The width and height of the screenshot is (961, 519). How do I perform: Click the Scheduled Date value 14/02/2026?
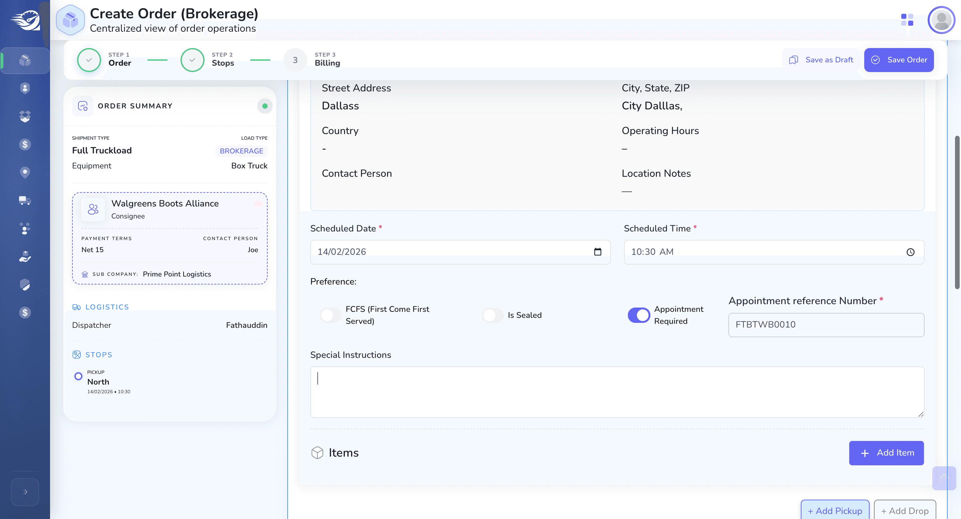[x=342, y=252]
